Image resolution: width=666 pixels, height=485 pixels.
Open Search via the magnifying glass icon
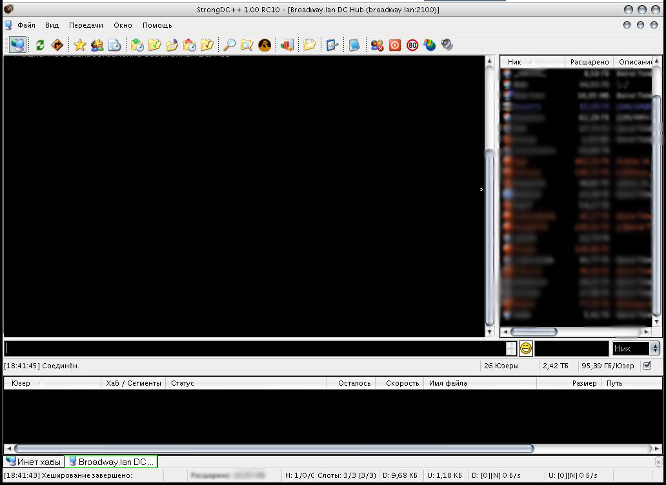tap(229, 45)
